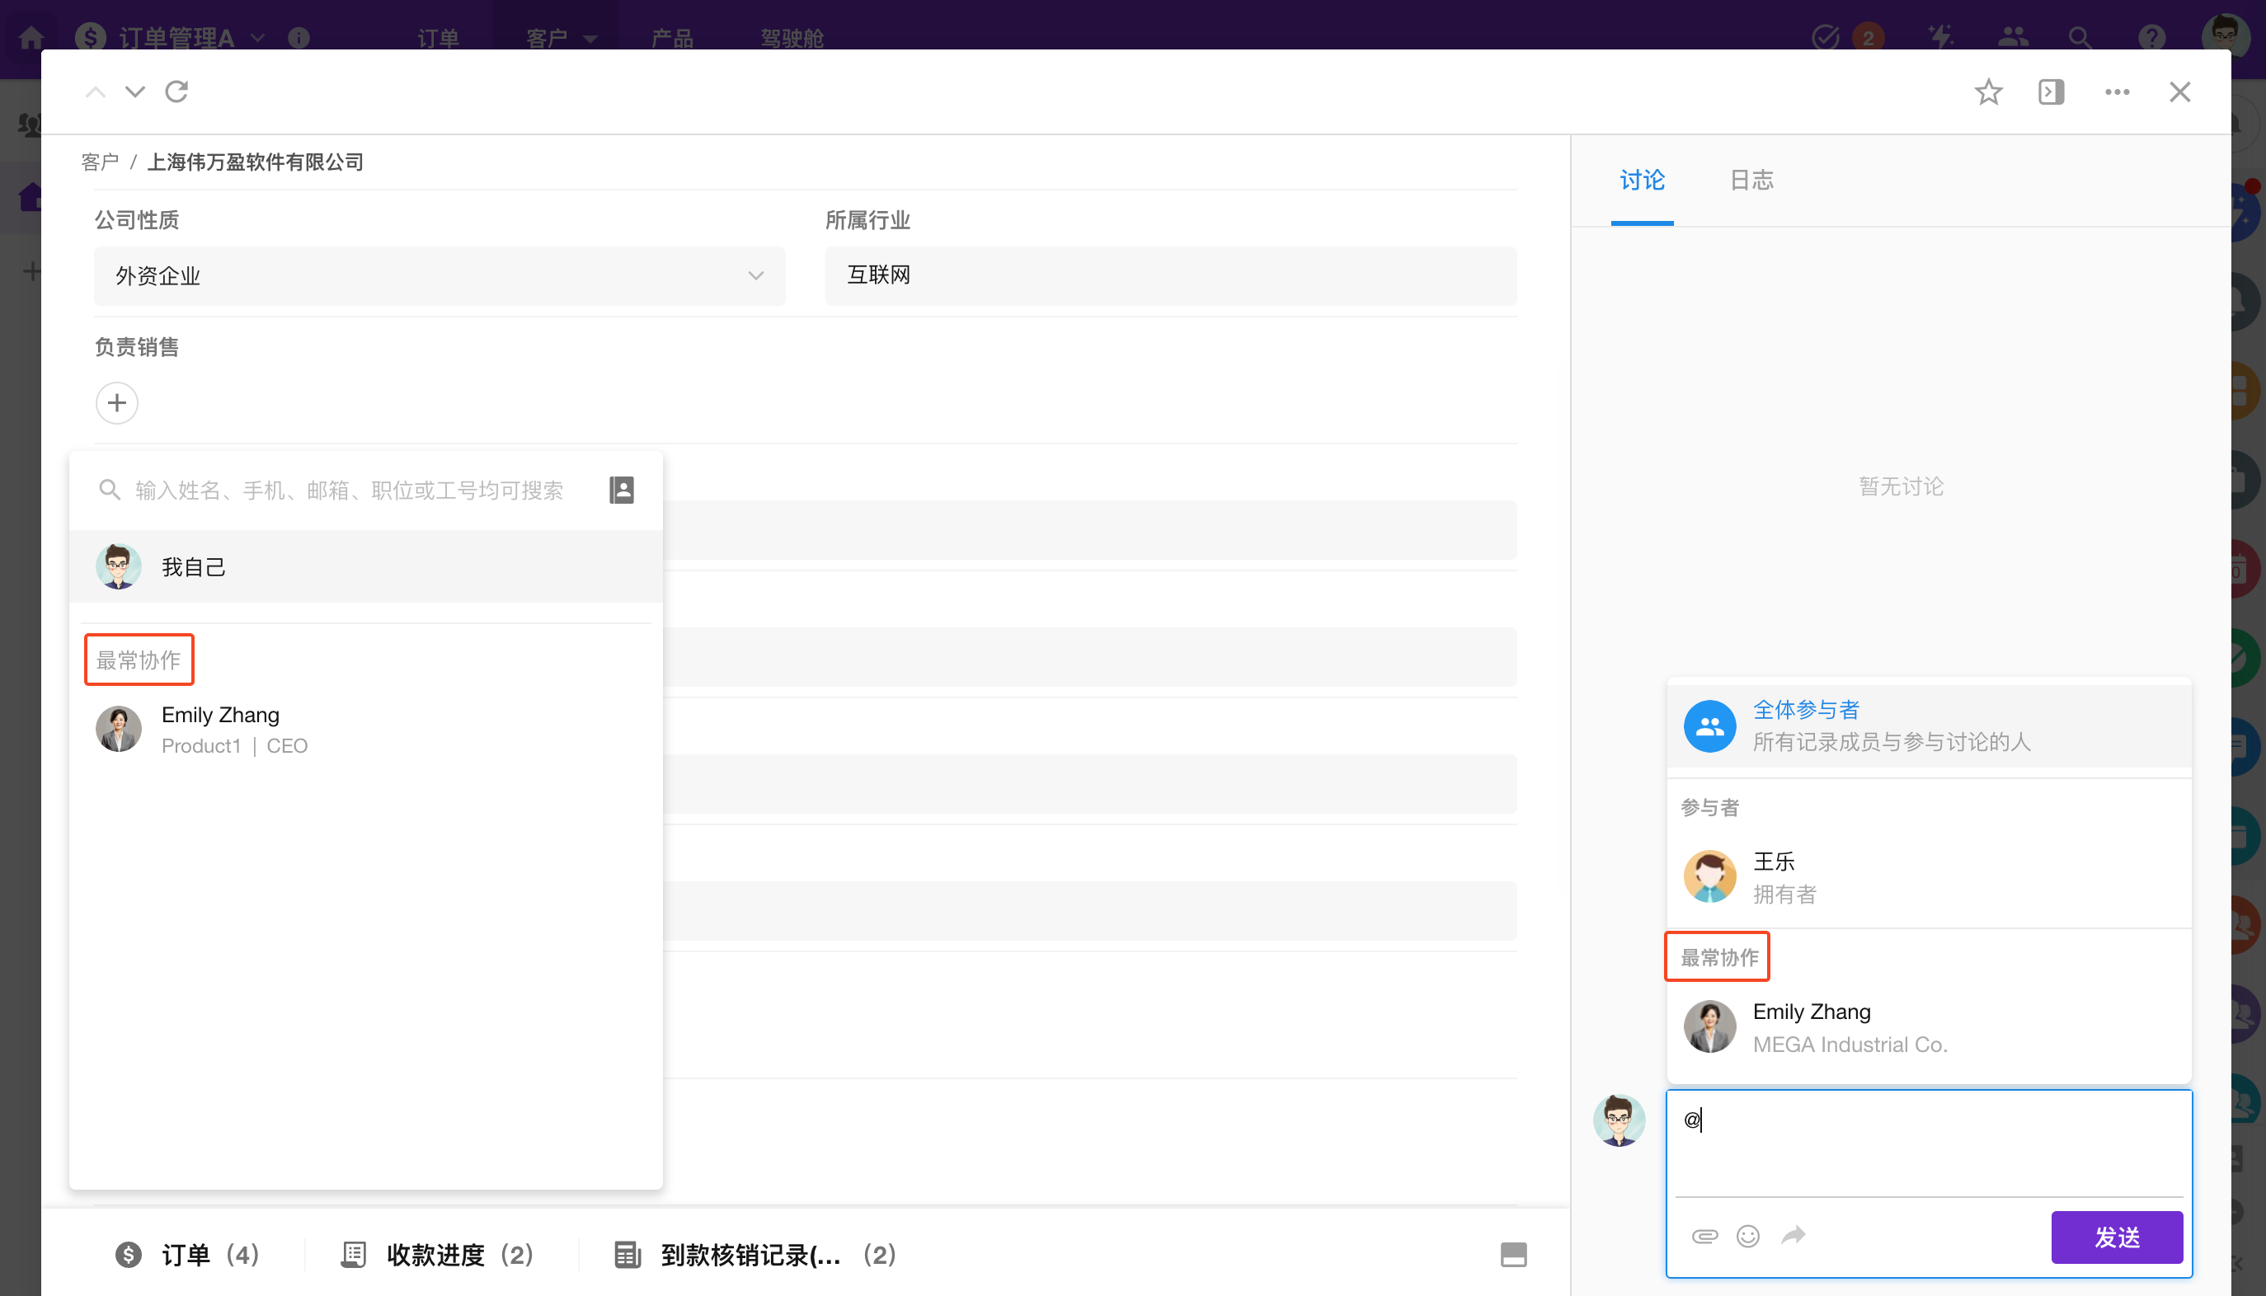Add a 负责销售 member
This screenshot has width=2266, height=1296.
pyautogui.click(x=116, y=403)
